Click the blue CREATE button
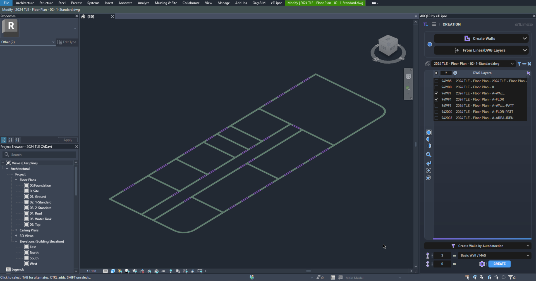 click(x=499, y=264)
